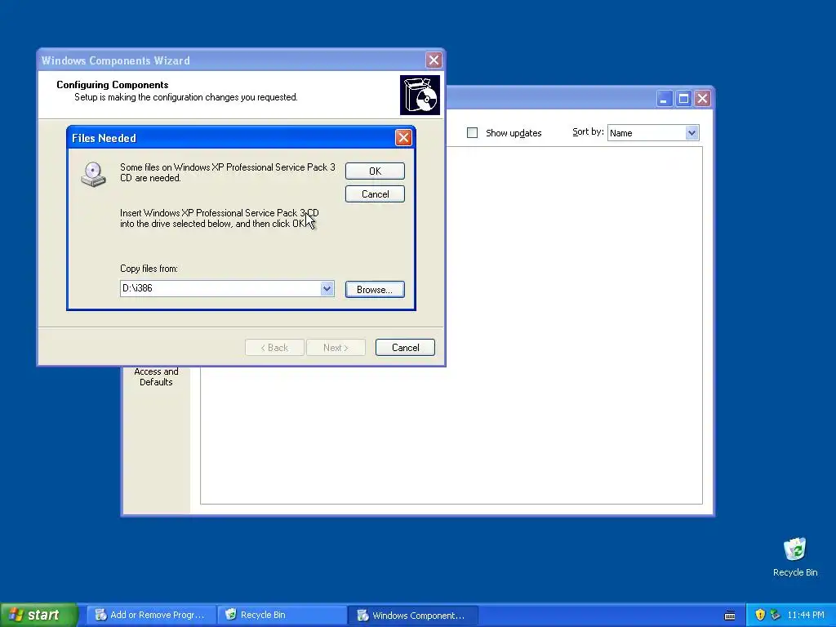Open the Recycle Bin desktop icon
Viewport: 836px width, 627px height.
pos(795,557)
